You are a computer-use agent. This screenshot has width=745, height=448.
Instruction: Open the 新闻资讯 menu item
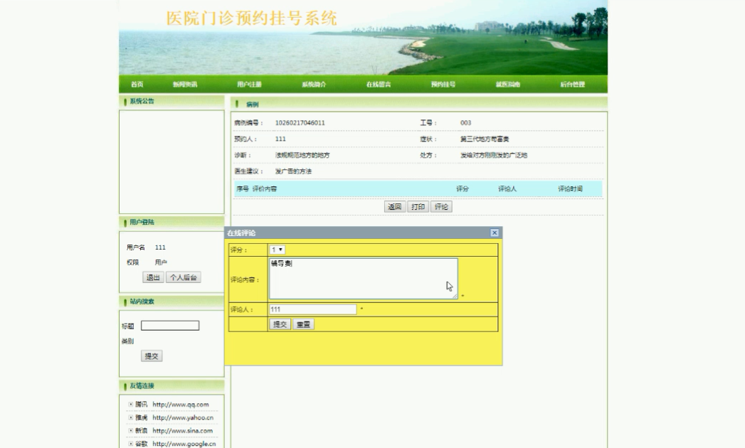click(x=185, y=85)
